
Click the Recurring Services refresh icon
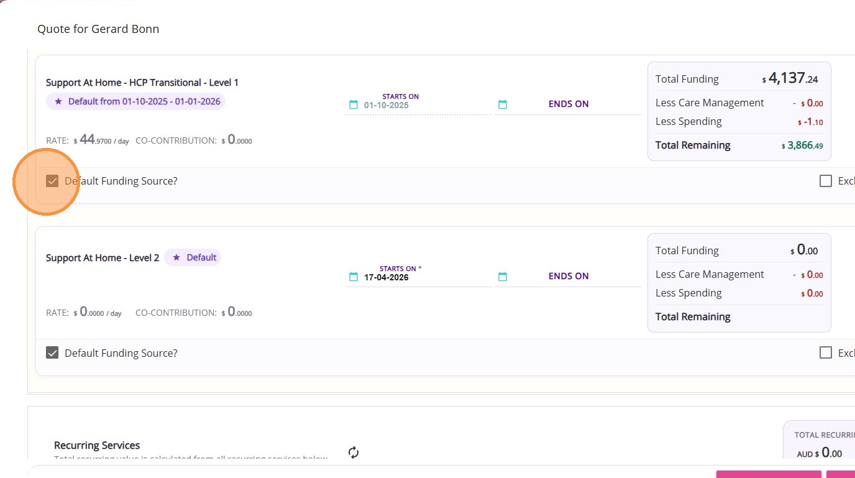[x=354, y=453]
